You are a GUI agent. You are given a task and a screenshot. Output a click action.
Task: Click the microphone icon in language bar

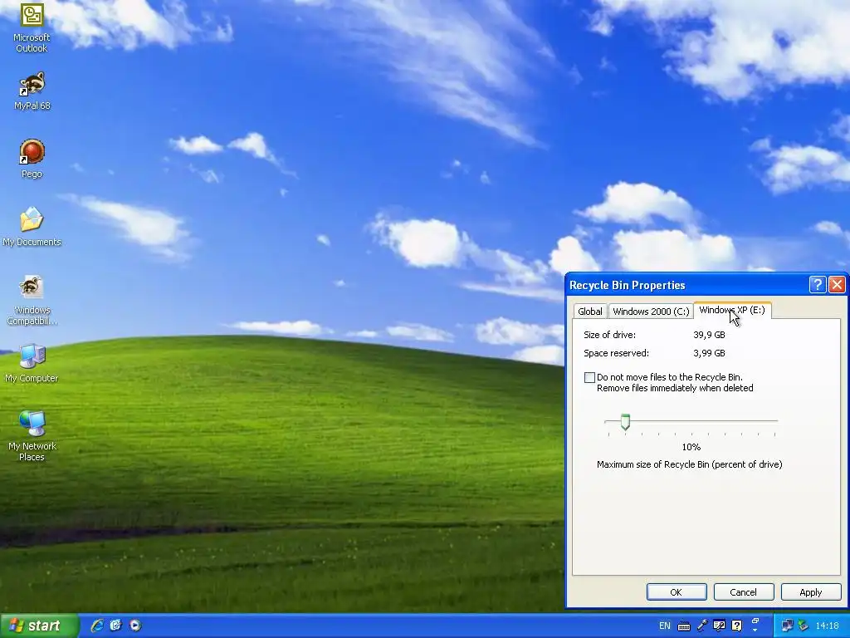coord(702,626)
